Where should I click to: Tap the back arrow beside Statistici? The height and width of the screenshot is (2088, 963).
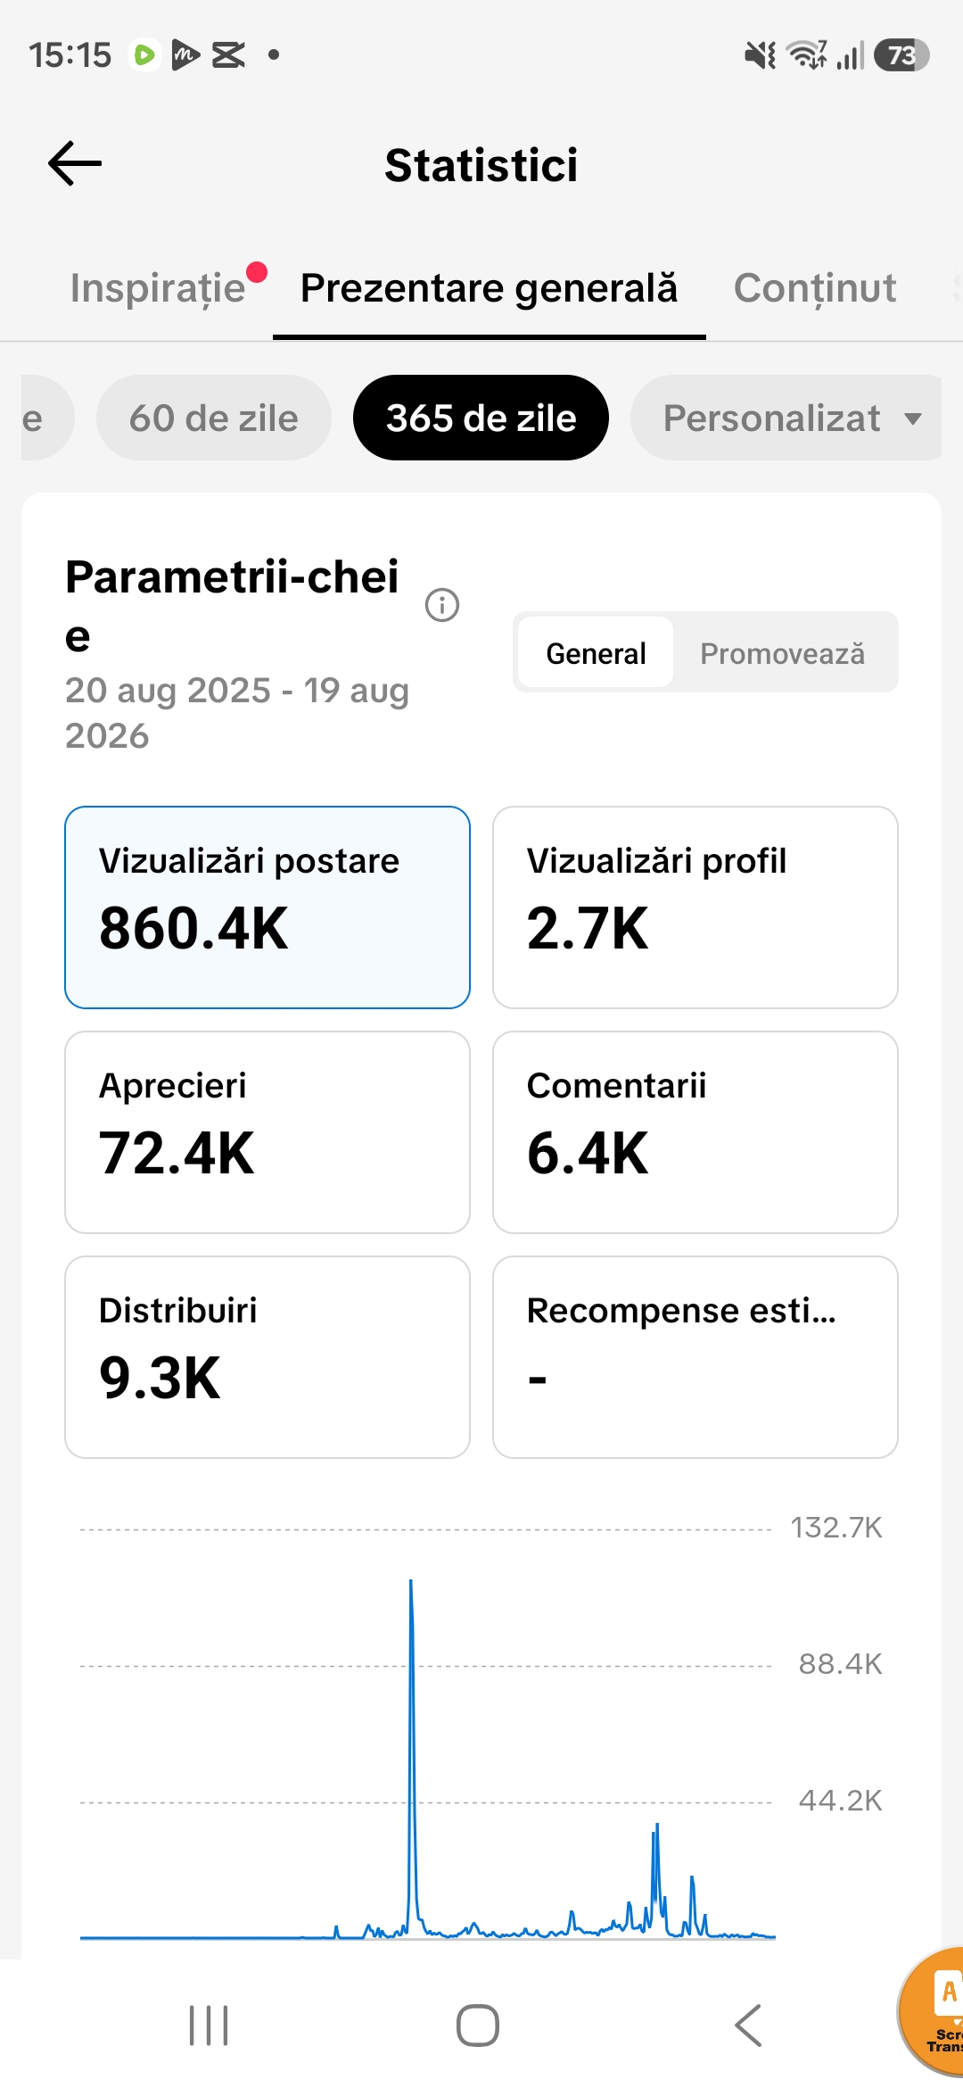point(75,164)
